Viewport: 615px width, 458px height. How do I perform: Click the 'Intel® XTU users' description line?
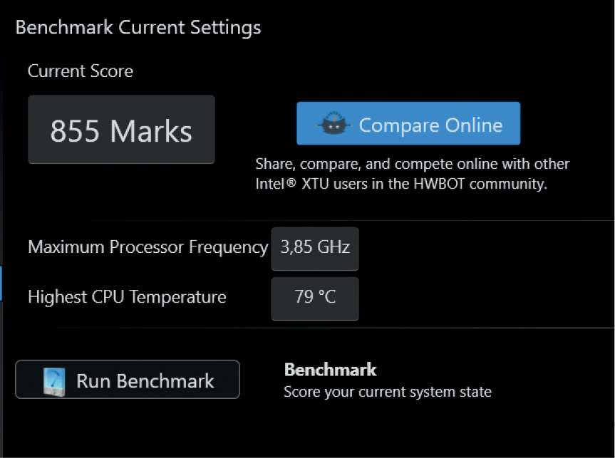[400, 184]
